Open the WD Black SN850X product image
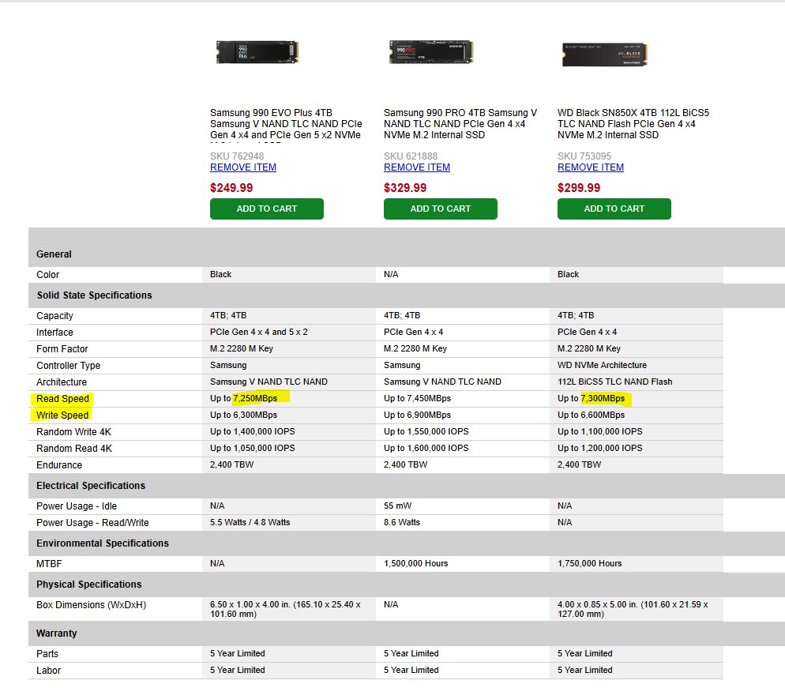 [605, 54]
